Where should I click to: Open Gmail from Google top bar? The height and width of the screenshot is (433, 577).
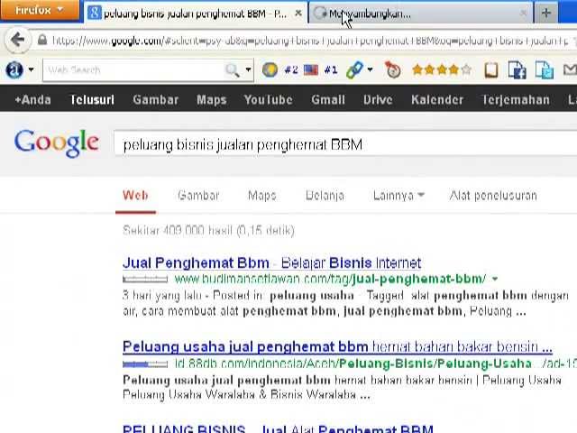[328, 99]
